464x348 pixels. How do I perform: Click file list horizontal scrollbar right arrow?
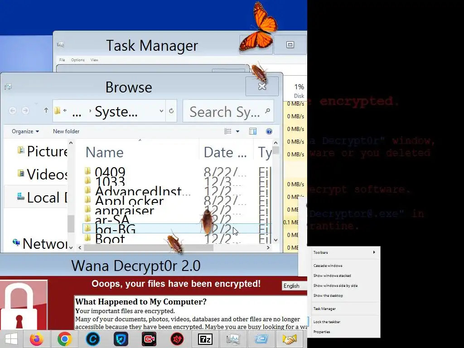click(268, 247)
